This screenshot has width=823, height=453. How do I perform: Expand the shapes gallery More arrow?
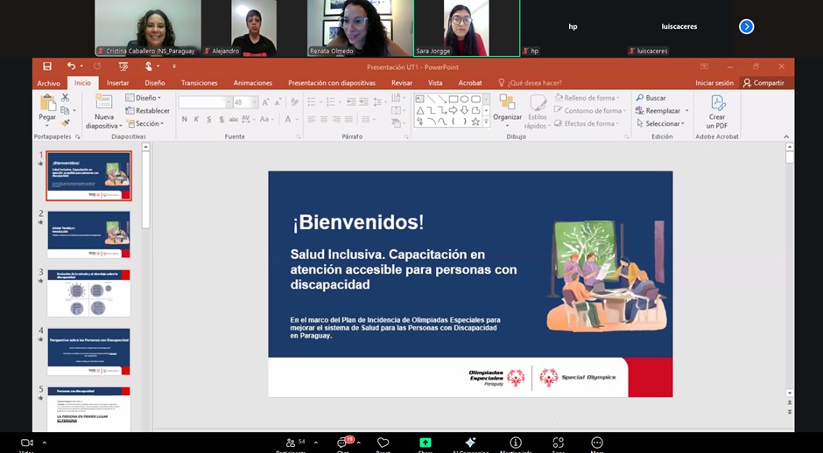coord(486,122)
